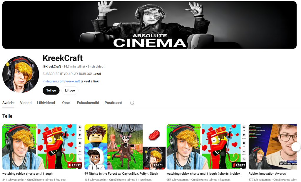The image size is (301, 182).
Task: Switch to the Videod tab
Action: (x=26, y=103)
